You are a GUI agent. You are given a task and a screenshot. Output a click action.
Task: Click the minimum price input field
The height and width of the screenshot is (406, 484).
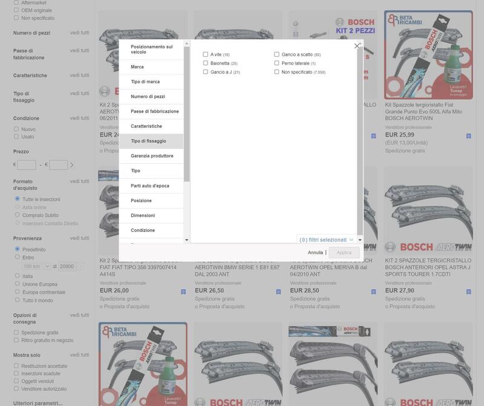click(27, 165)
